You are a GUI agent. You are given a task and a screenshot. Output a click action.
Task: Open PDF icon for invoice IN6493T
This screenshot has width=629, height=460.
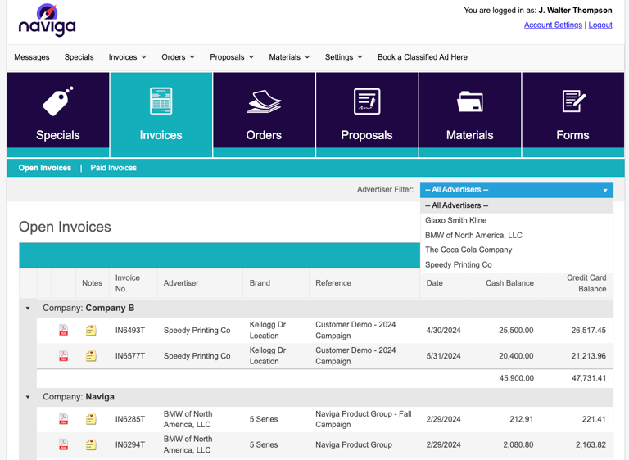point(63,331)
